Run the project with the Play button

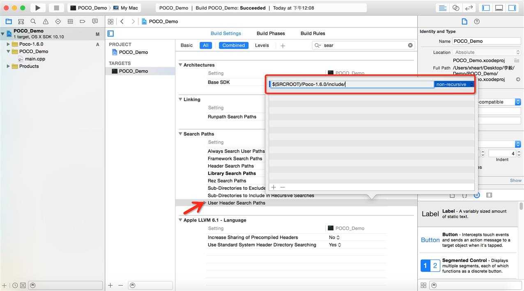pyautogui.click(x=38, y=8)
